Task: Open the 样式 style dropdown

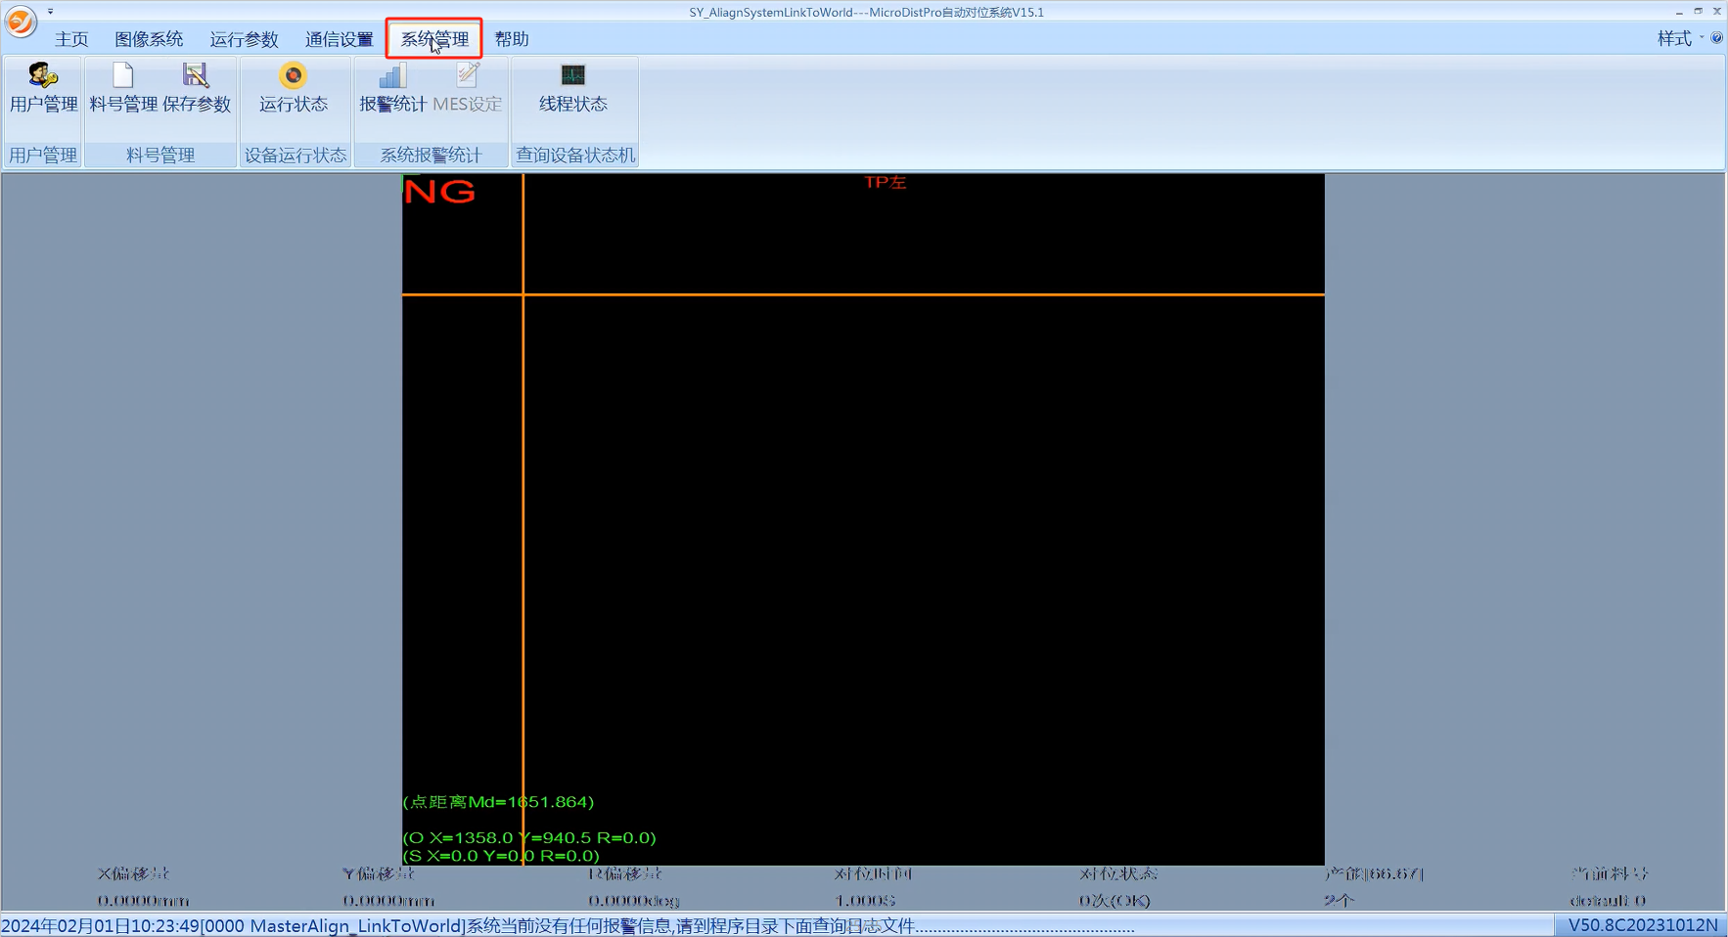Action: click(1679, 38)
